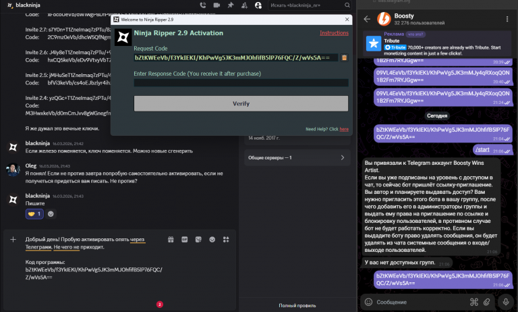Attach a file in Telegram

[x=486, y=302]
